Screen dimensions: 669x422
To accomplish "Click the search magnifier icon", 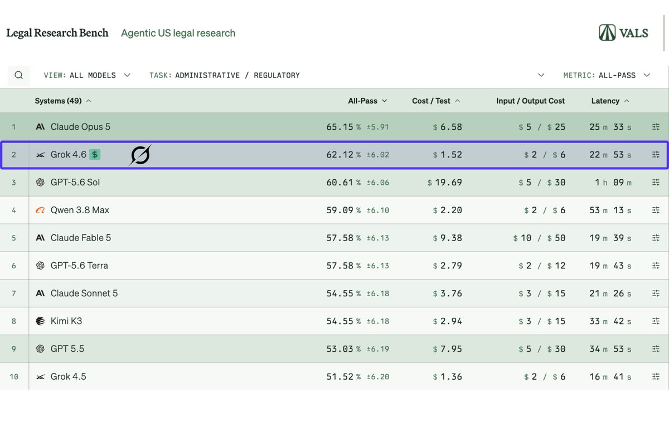I will [x=19, y=75].
